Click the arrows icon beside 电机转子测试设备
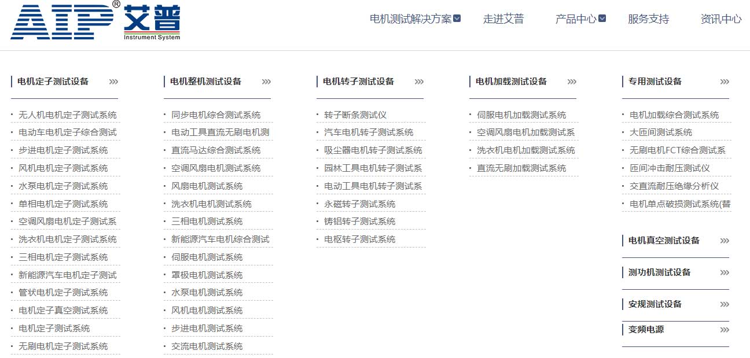Screen dimensions: 750x358 pos(419,82)
